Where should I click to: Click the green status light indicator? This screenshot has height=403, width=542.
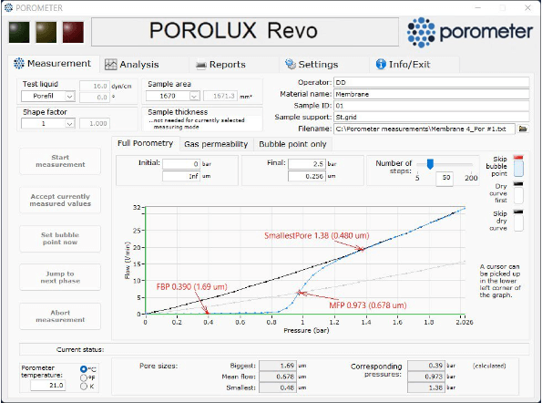coord(19,32)
